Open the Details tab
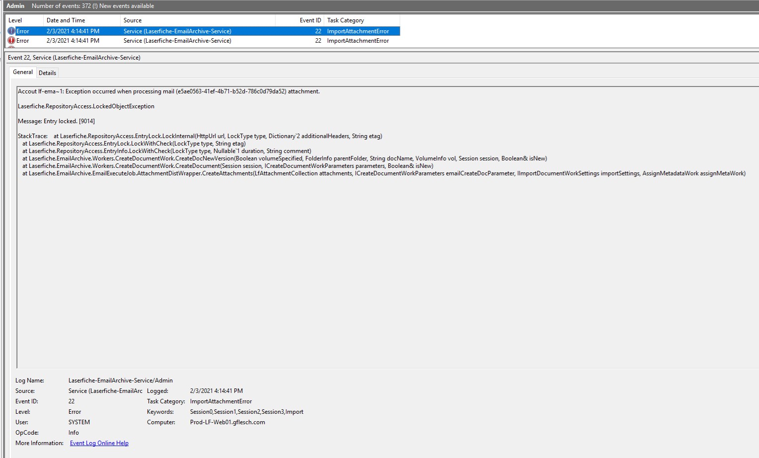Image resolution: width=759 pixels, height=458 pixels. coord(48,73)
